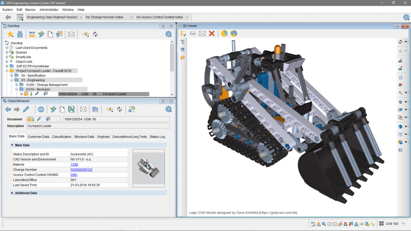This screenshot has width=411, height=231.
Task: Open the System menu
Action: tap(8, 10)
